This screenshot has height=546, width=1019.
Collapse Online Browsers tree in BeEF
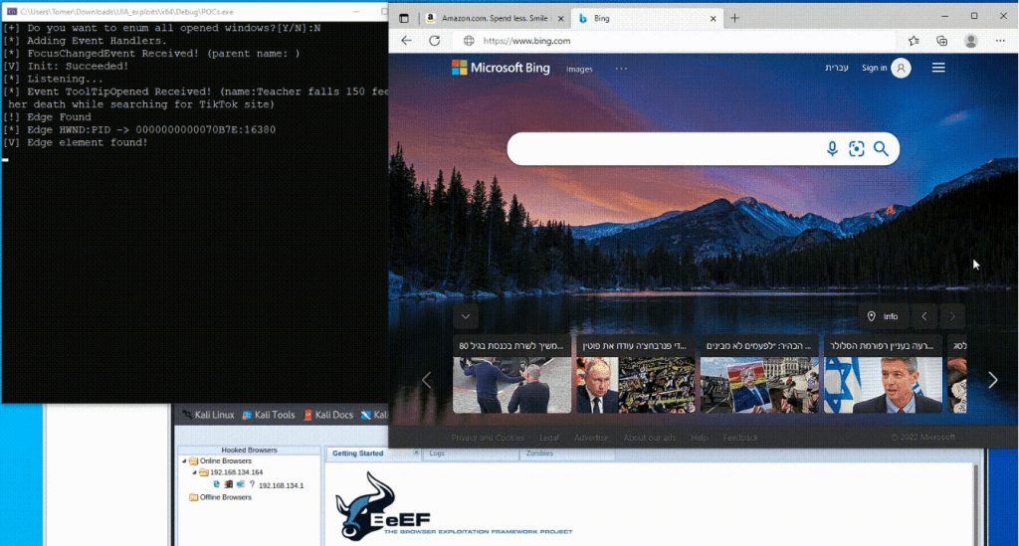(184, 460)
